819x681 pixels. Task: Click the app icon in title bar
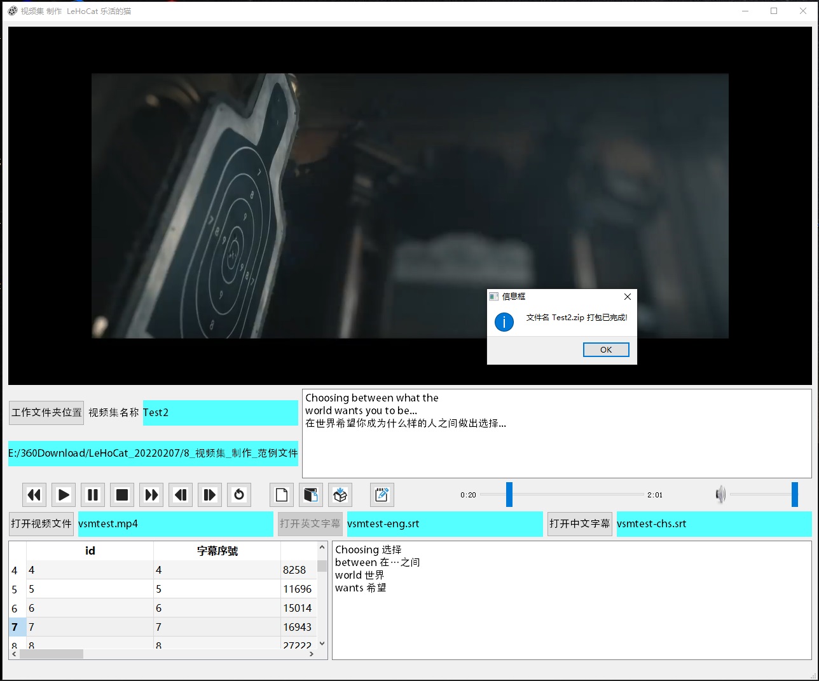13,11
